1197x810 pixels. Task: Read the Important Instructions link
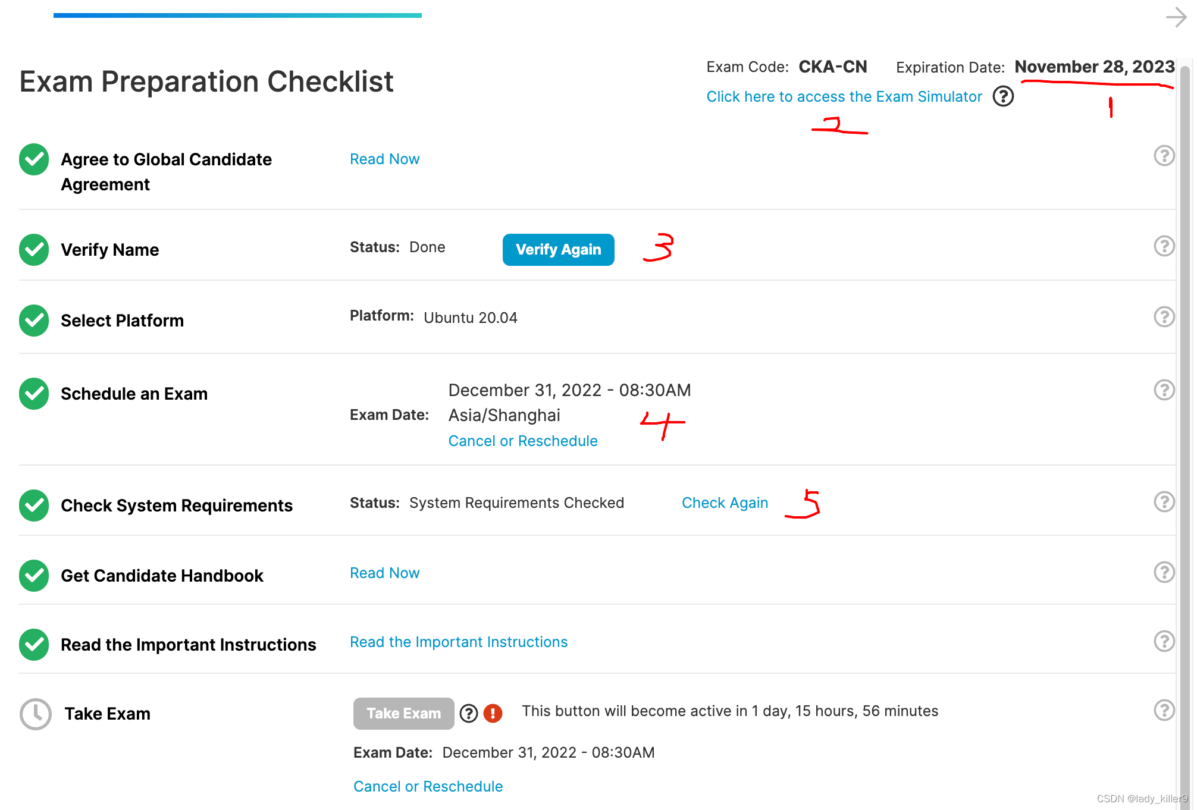(x=458, y=643)
